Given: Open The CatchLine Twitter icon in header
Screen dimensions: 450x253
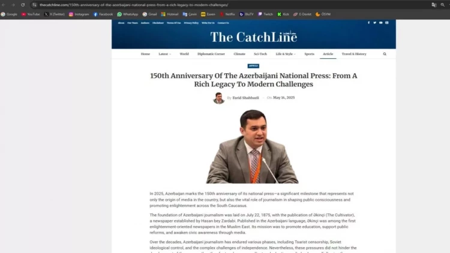Looking at the screenshot, I should (375, 23).
